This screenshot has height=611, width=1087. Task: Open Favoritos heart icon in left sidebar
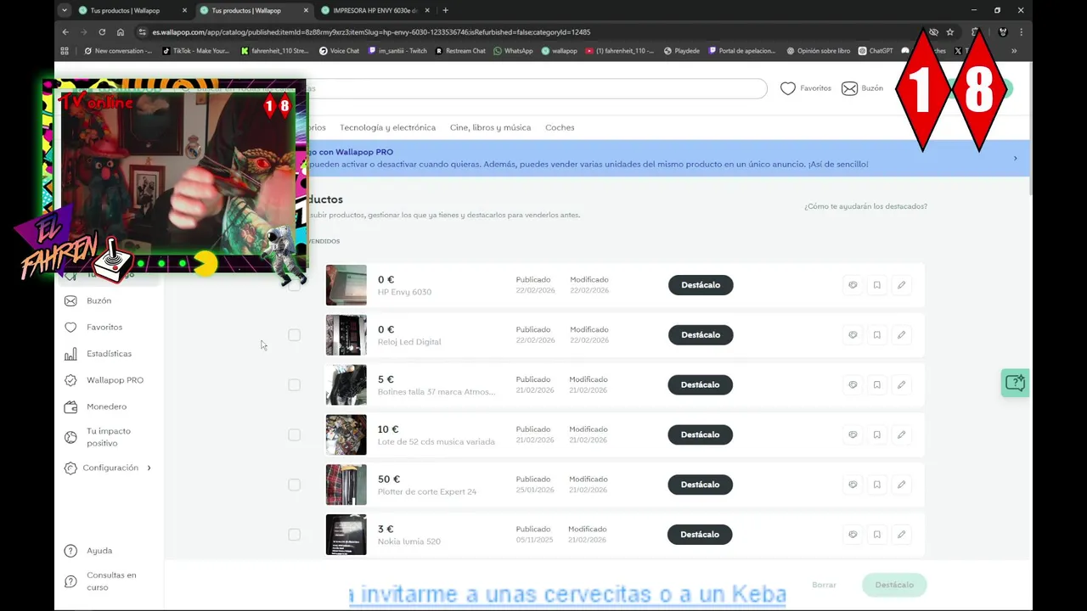click(70, 327)
